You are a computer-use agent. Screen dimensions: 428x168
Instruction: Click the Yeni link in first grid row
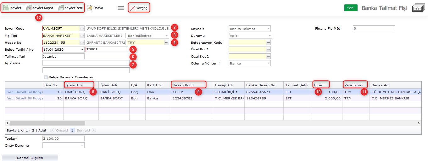(11, 92)
